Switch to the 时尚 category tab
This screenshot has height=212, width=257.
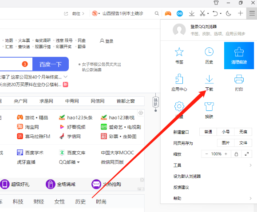pyautogui.click(x=101, y=201)
